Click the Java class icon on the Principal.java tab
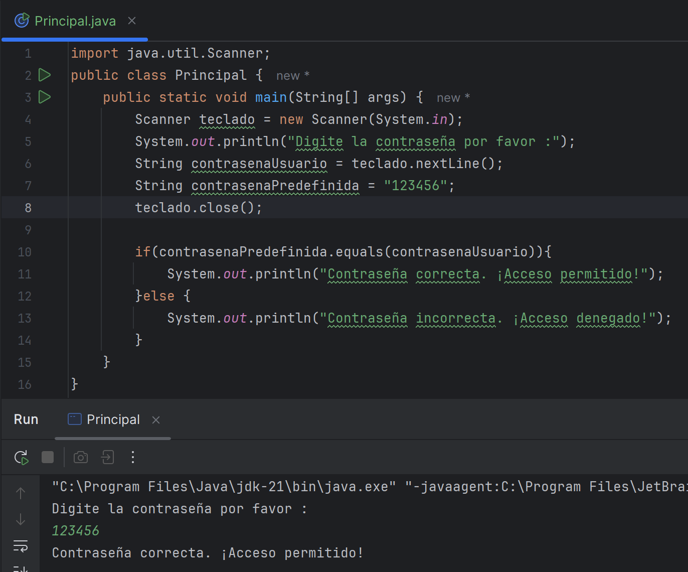Viewport: 688px width, 572px height. (22, 21)
